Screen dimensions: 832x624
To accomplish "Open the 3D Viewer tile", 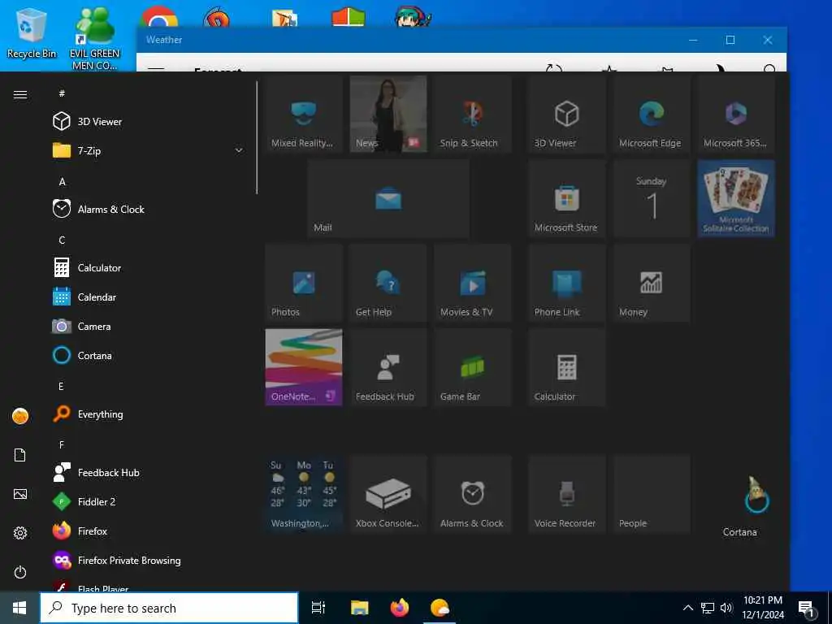I will tap(566, 114).
